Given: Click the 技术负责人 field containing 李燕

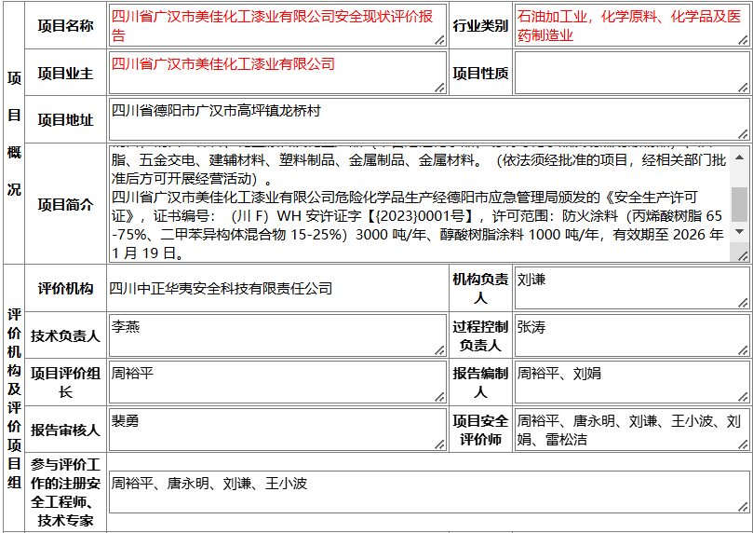Looking at the screenshot, I should pyautogui.click(x=277, y=335).
